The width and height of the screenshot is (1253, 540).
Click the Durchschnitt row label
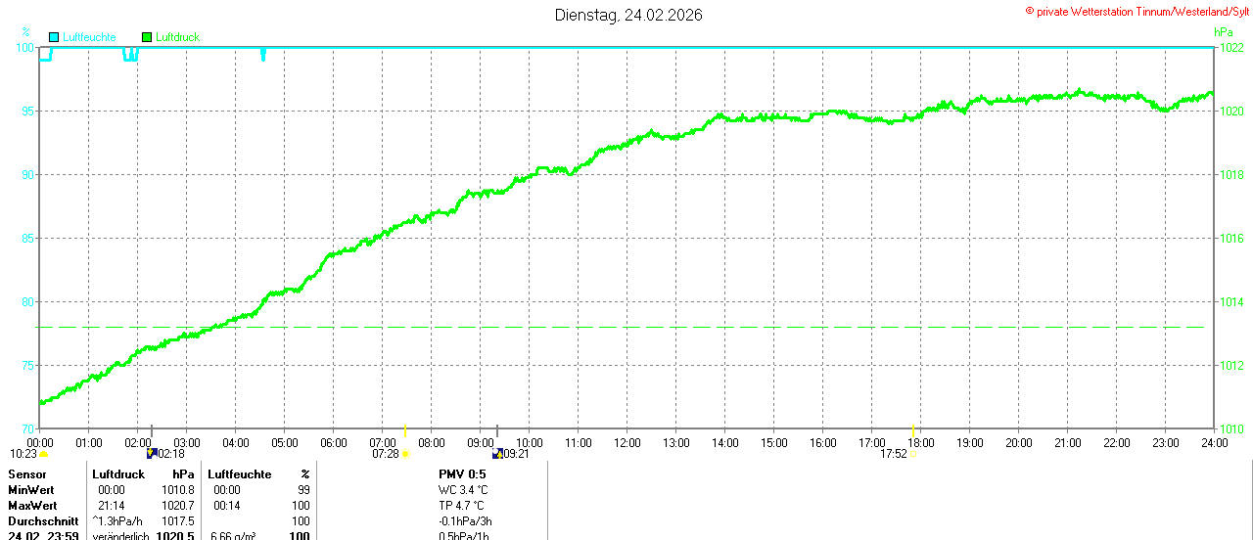click(43, 521)
